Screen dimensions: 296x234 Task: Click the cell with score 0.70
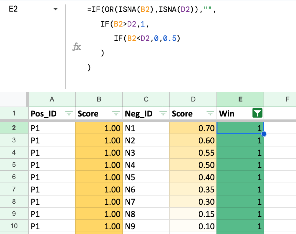click(x=193, y=128)
